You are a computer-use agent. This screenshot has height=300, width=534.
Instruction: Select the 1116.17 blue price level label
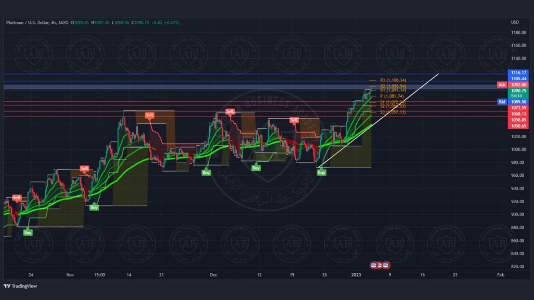pyautogui.click(x=518, y=73)
